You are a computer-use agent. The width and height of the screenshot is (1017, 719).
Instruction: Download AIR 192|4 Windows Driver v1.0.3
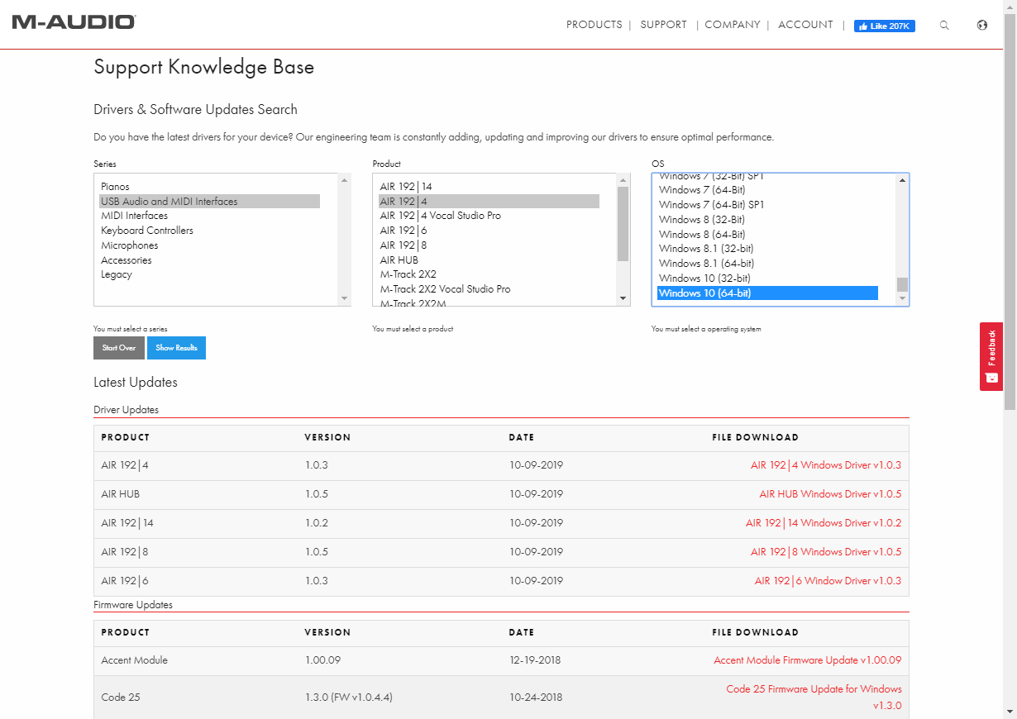(825, 464)
